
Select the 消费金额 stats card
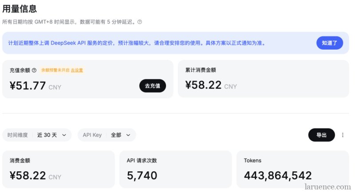point(59,169)
